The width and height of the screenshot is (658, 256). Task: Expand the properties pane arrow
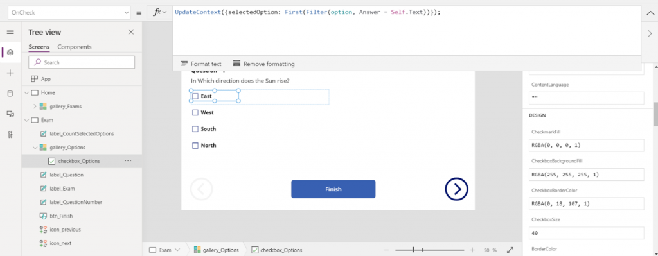point(650,33)
